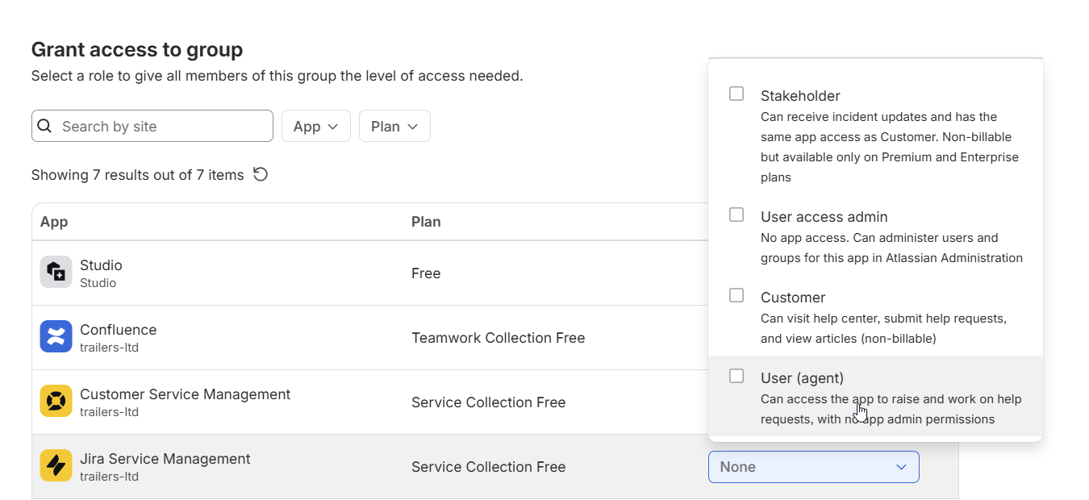
Task: Click the Jira Service Management icon
Action: point(56,465)
